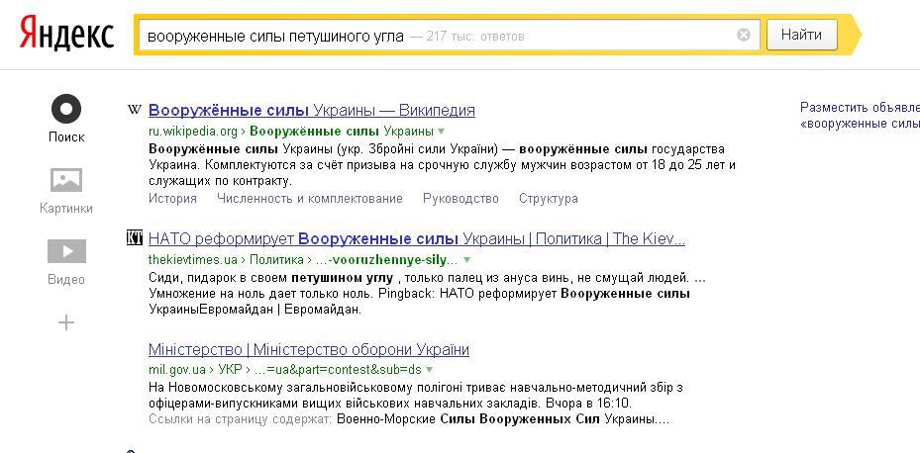This screenshot has width=920, height=453.
Task: Open the Руководство sitelink
Action: coord(460,199)
